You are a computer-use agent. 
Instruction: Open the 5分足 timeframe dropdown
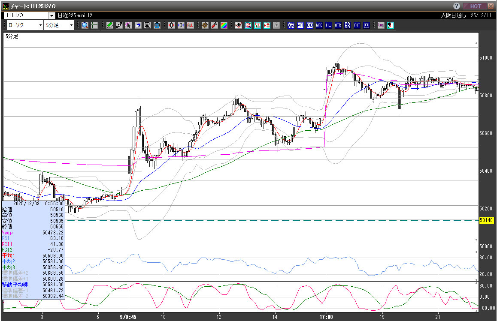pos(71,25)
